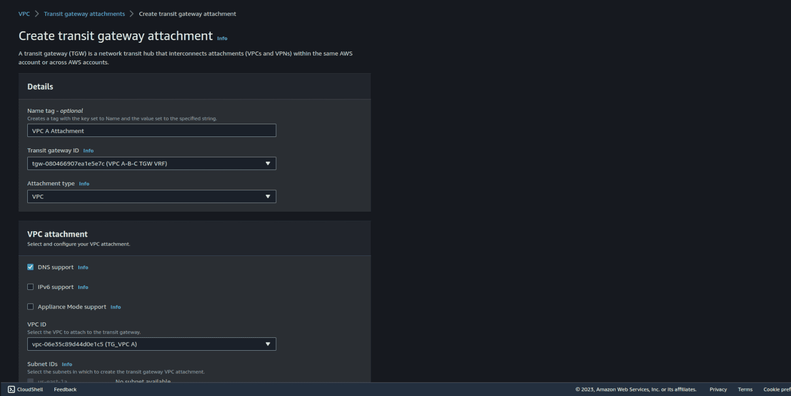Uncheck the DNS support checkbox
Screen dimensions: 791x396
coord(30,267)
